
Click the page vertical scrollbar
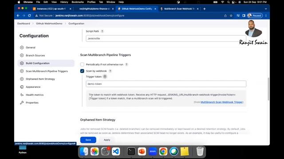pyautogui.click(x=268, y=89)
